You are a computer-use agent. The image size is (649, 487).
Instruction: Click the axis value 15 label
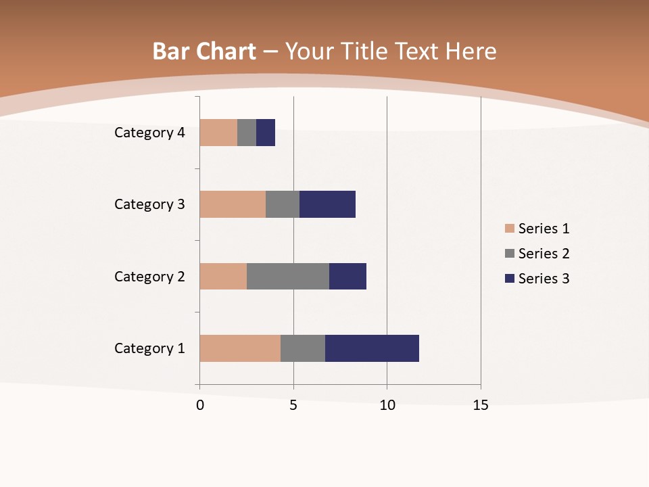(x=481, y=405)
